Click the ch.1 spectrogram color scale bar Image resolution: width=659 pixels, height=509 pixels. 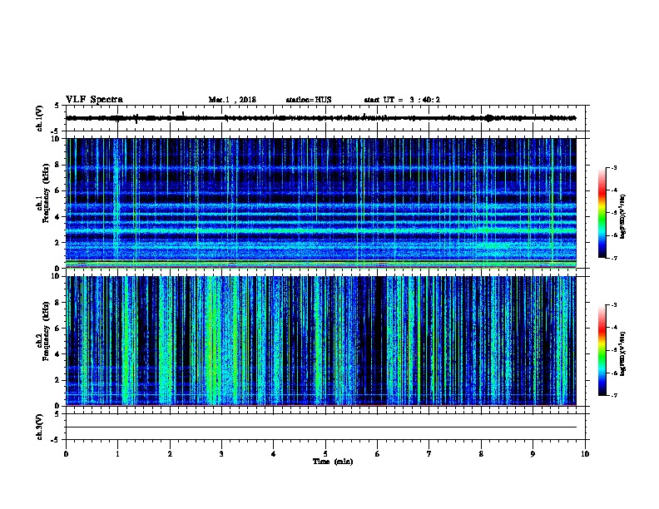(602, 213)
